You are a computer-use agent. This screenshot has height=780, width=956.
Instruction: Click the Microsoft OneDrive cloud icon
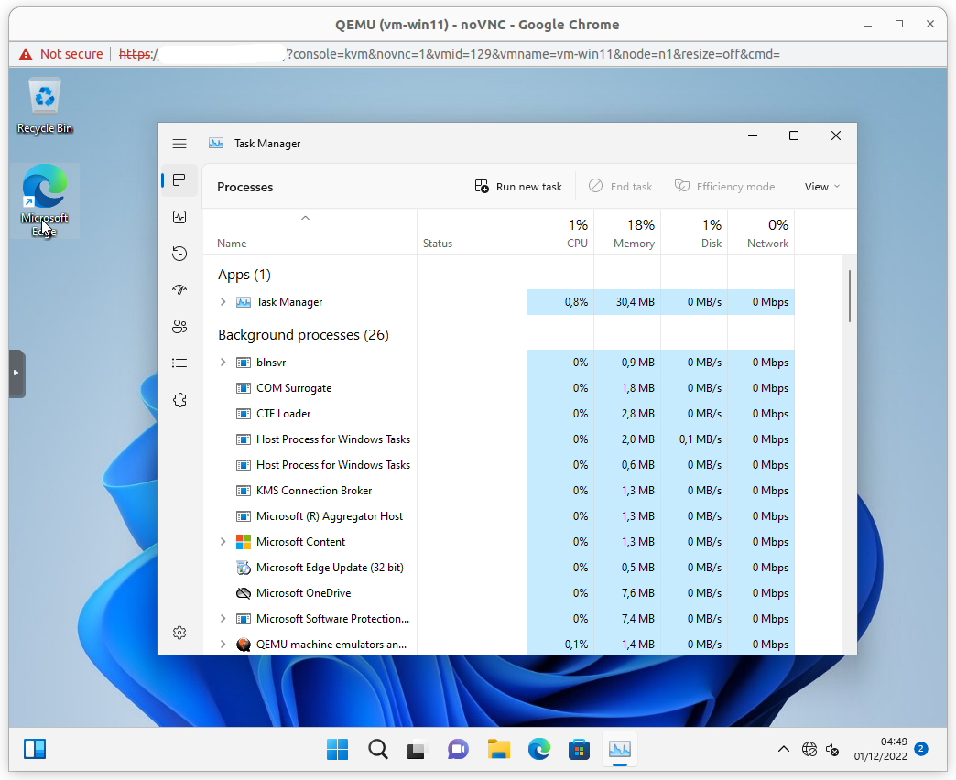tap(244, 593)
